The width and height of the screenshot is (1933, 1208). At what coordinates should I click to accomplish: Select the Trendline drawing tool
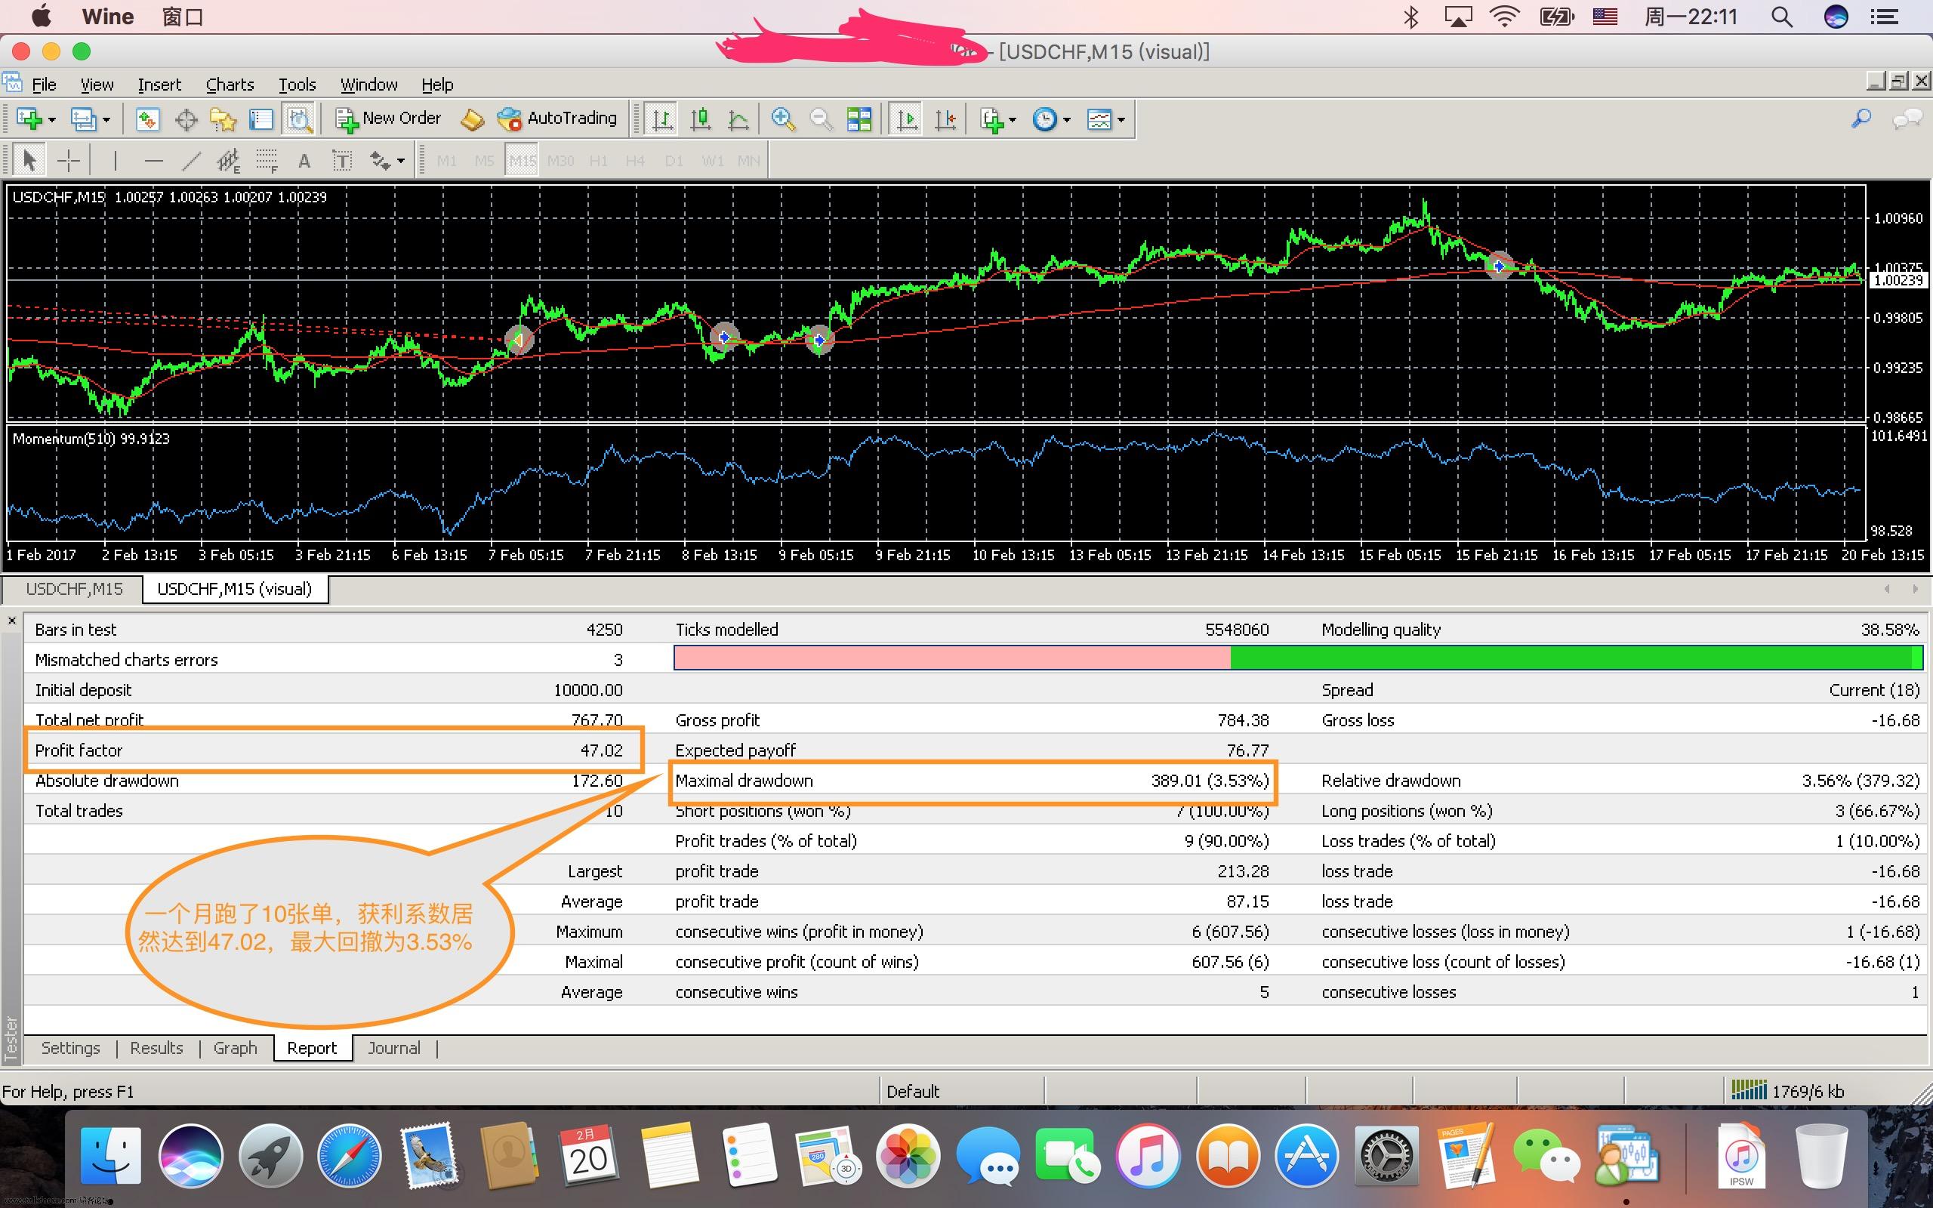191,161
